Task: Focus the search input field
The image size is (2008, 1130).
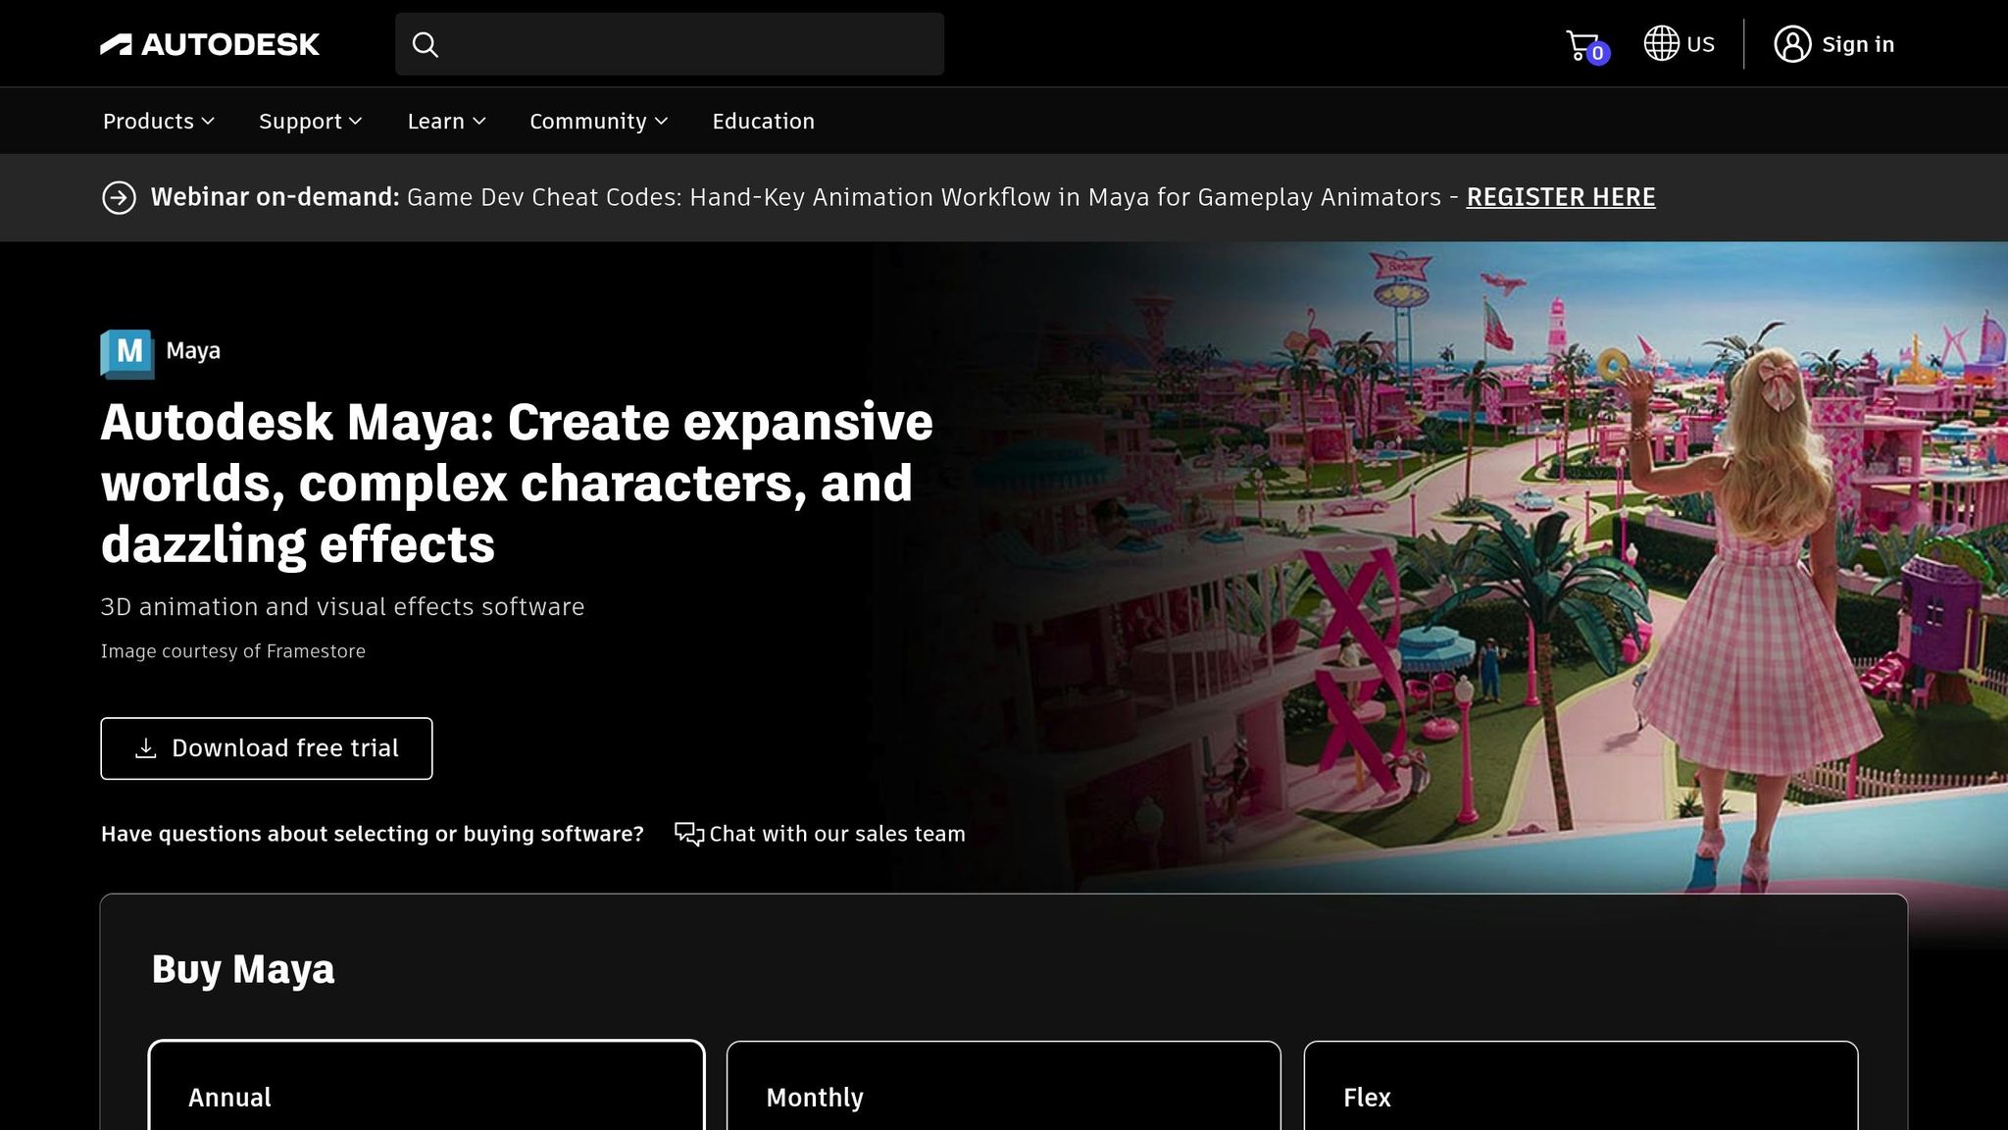Action: coord(670,44)
